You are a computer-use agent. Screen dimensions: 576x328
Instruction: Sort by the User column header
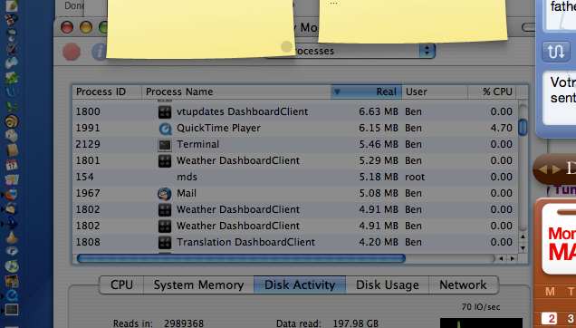tap(435, 92)
